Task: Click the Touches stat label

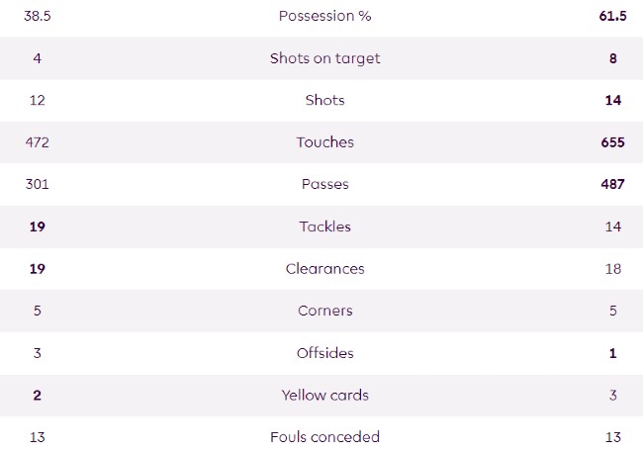Action: (324, 142)
